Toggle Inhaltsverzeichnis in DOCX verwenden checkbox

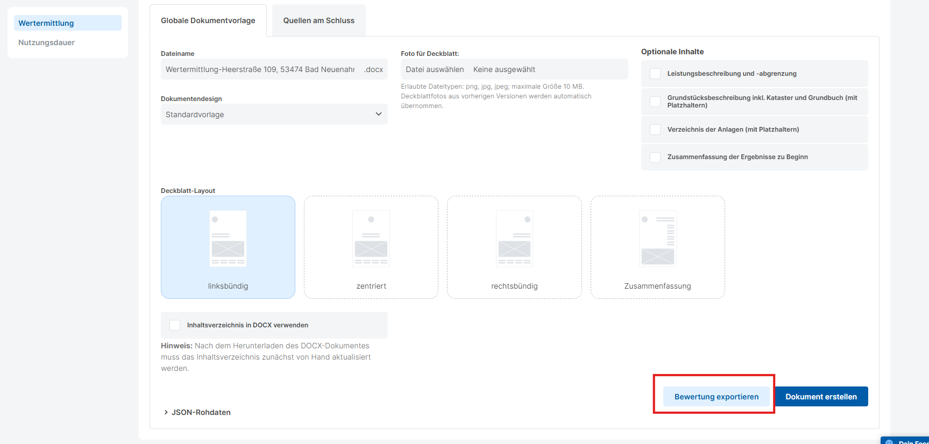tap(175, 325)
